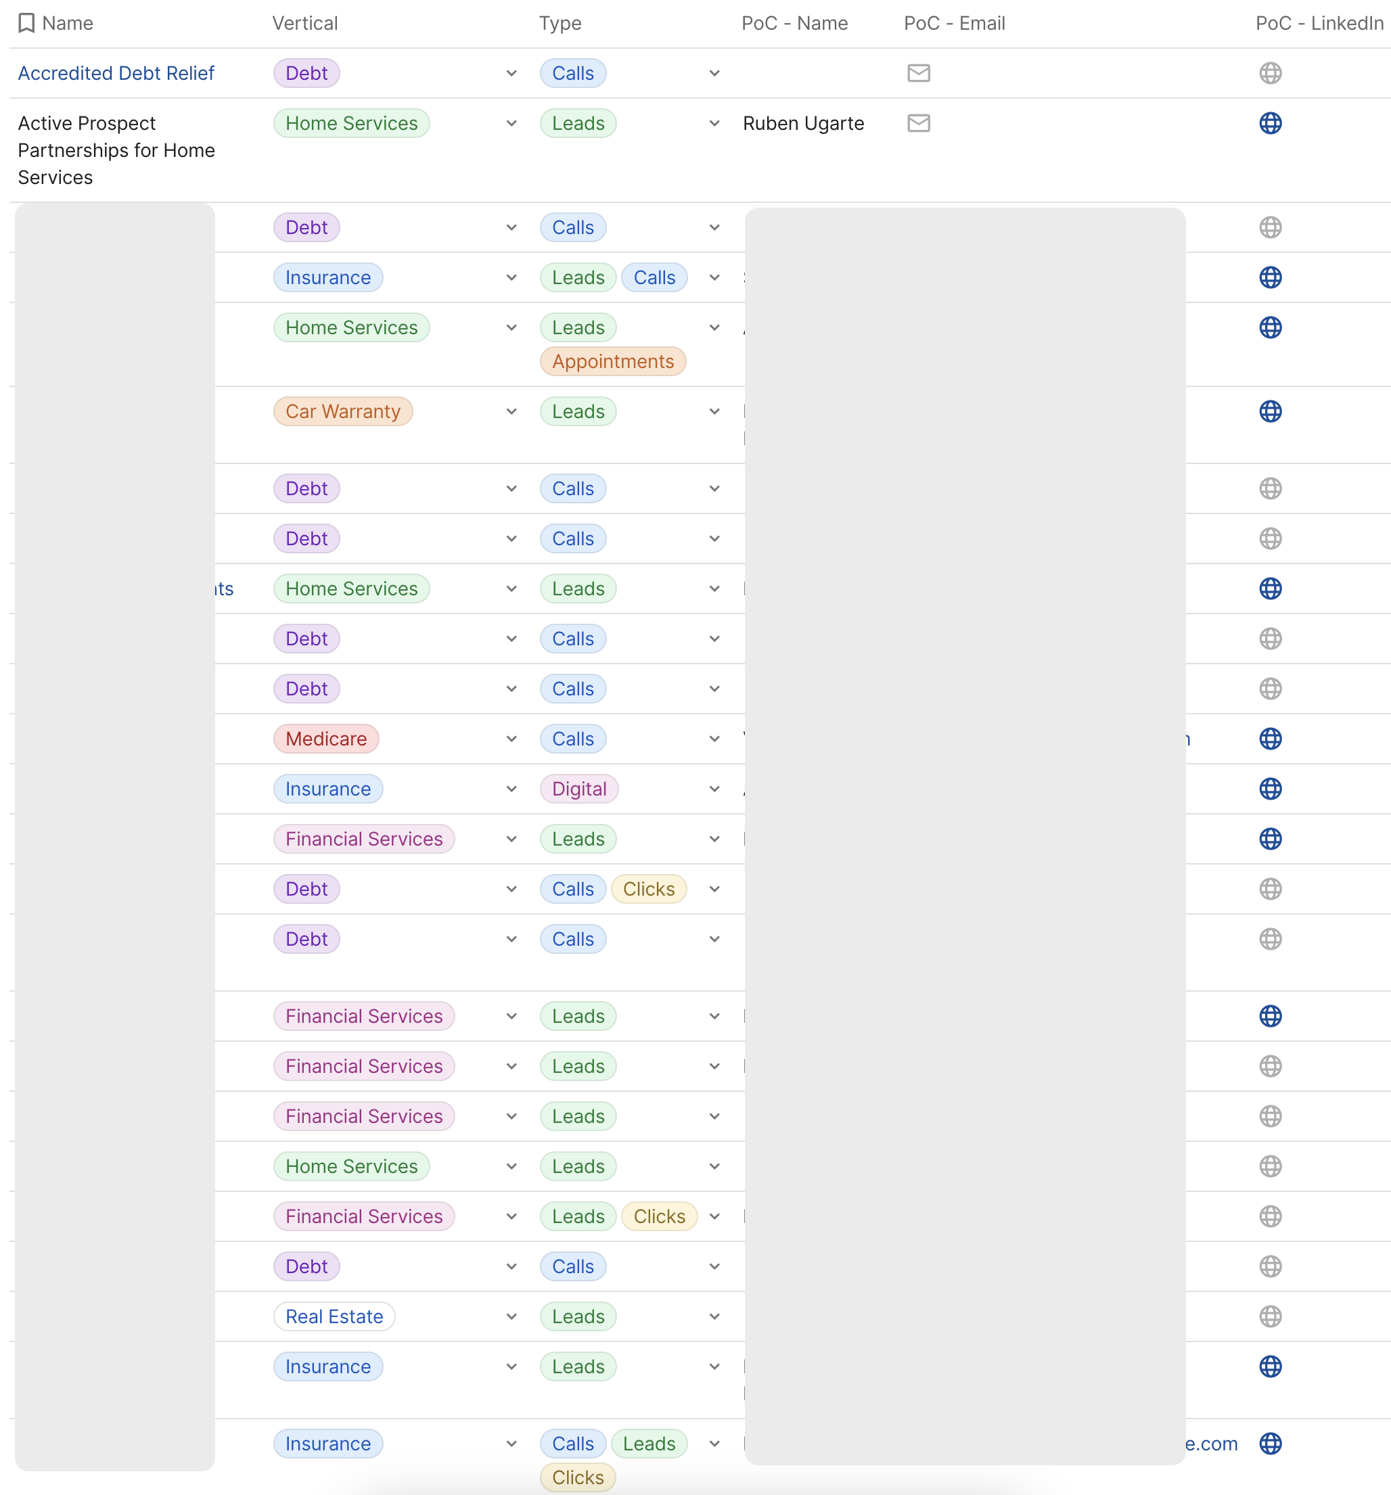
Task: Open LinkedIn globe in Accredited Debt Relief row
Action: pos(1270,73)
